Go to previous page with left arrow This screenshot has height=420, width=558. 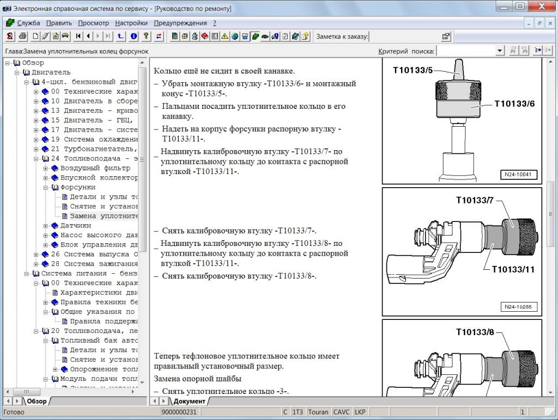88,36
